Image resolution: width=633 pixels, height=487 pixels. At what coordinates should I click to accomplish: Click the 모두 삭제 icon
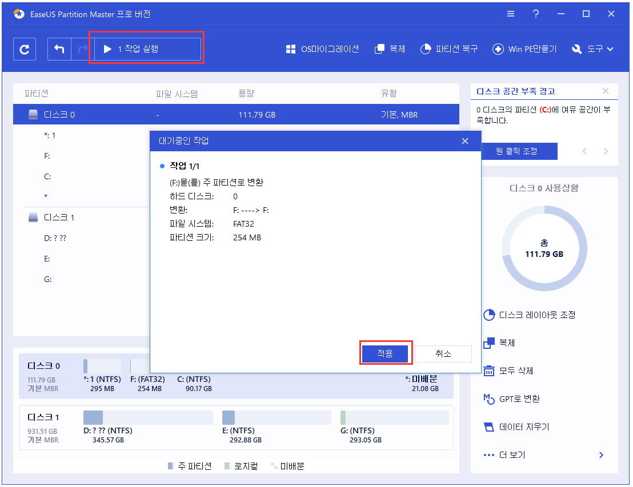[514, 371]
